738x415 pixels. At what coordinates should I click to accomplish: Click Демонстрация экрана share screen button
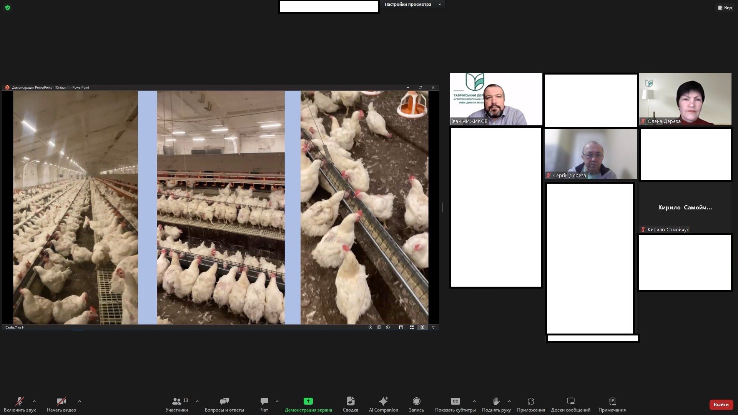tap(308, 402)
